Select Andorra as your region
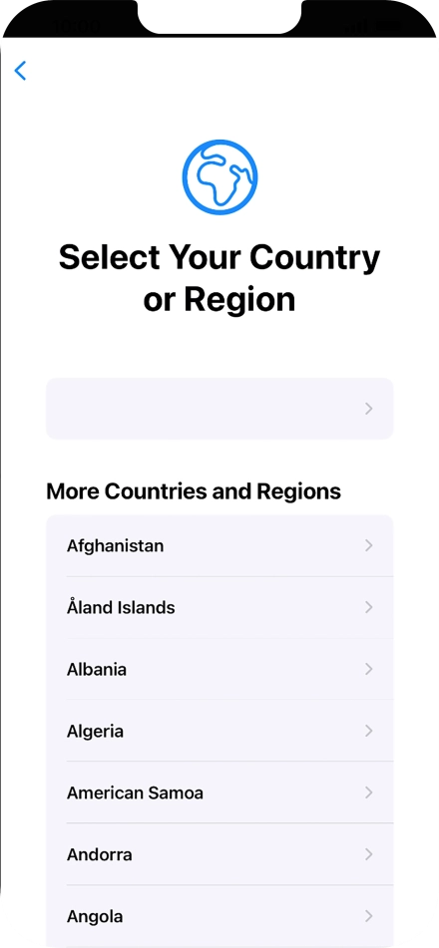 pyautogui.click(x=219, y=854)
